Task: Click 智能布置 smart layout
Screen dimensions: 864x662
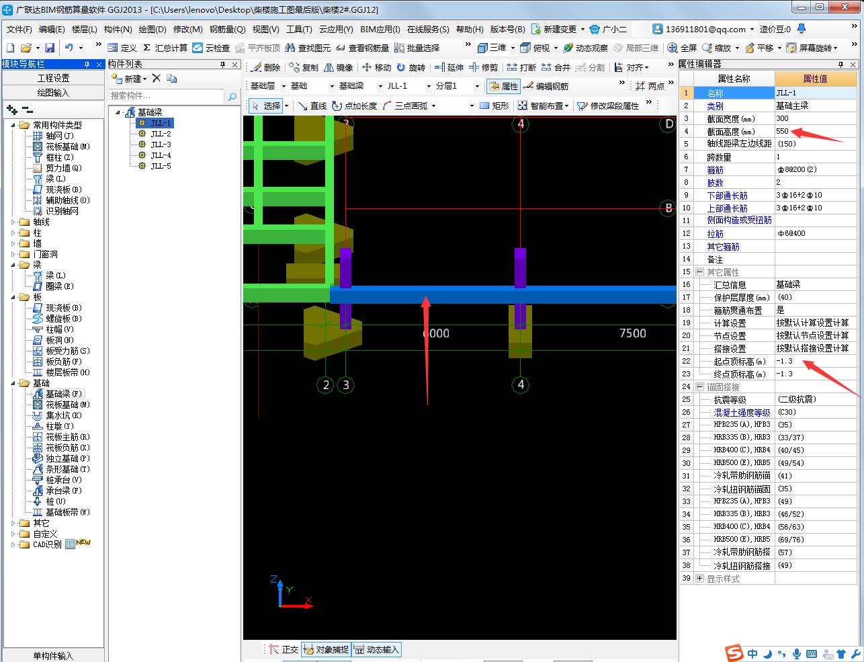Action: pos(542,106)
